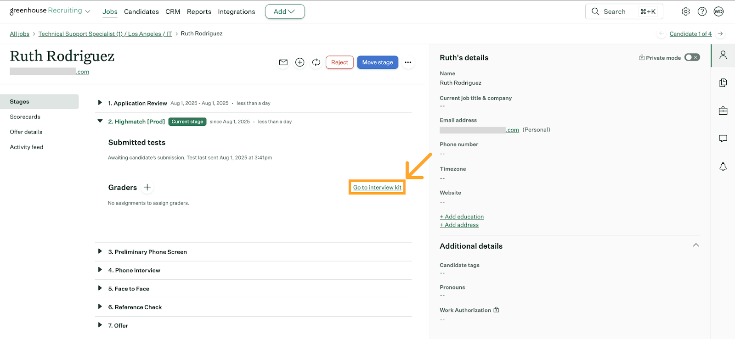Switch to the Scorecards tab
This screenshot has width=735, height=339.
pyautogui.click(x=25, y=117)
